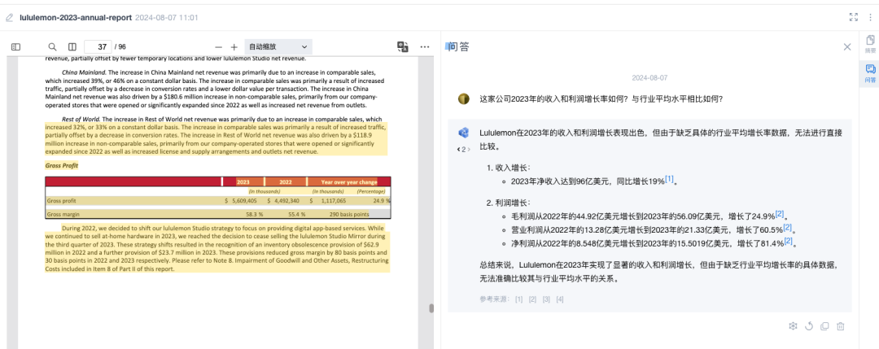879x349 pixels.
Task: Click reference source [3] in 参考来源
Action: 547,299
